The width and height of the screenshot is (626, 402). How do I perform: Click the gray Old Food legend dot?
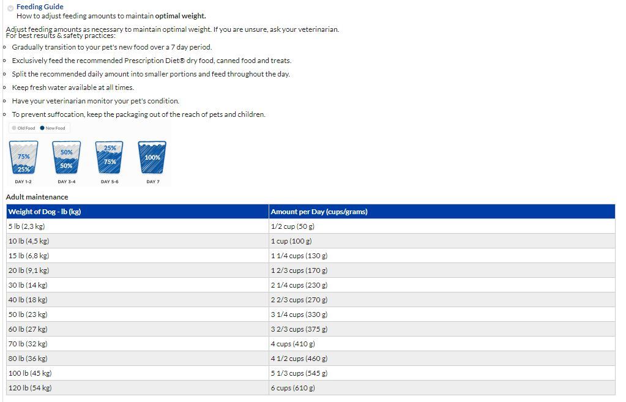pyautogui.click(x=14, y=128)
